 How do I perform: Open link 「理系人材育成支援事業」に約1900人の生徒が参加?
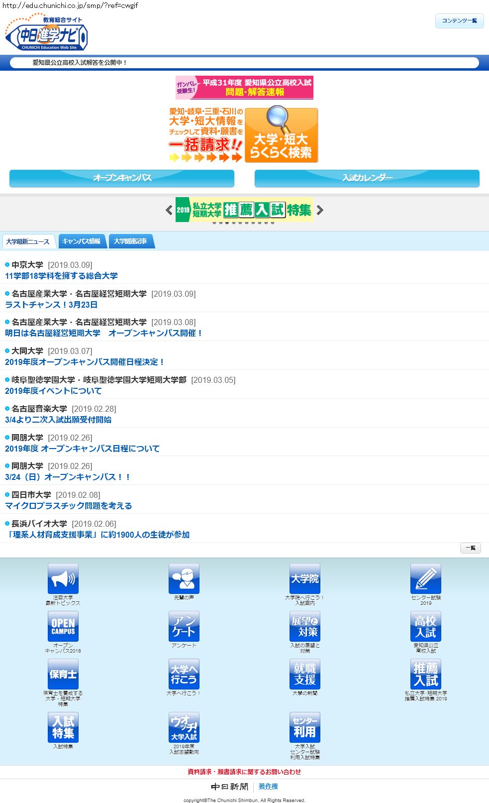pyautogui.click(x=98, y=535)
